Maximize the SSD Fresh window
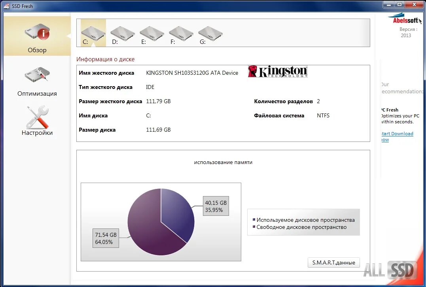Screen dimensions: 426x287 click(399, 5)
